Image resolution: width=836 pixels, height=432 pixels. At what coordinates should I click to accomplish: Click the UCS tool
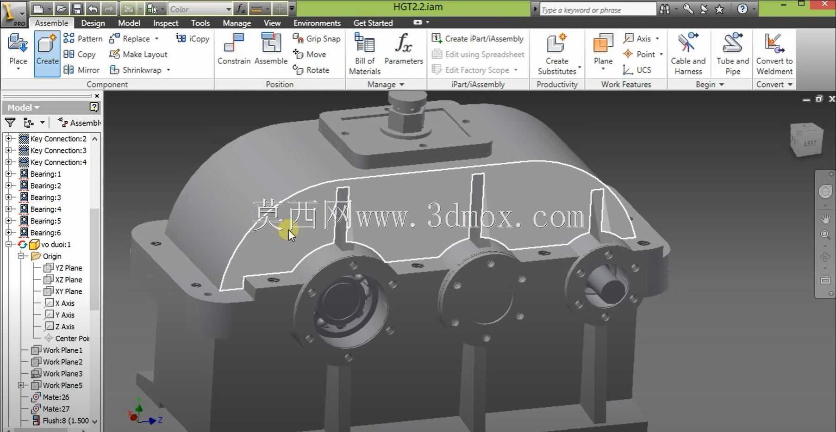coord(637,70)
